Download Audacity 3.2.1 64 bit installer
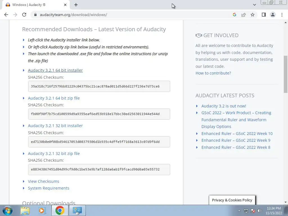The height and width of the screenshot is (216, 288). click(x=55, y=70)
